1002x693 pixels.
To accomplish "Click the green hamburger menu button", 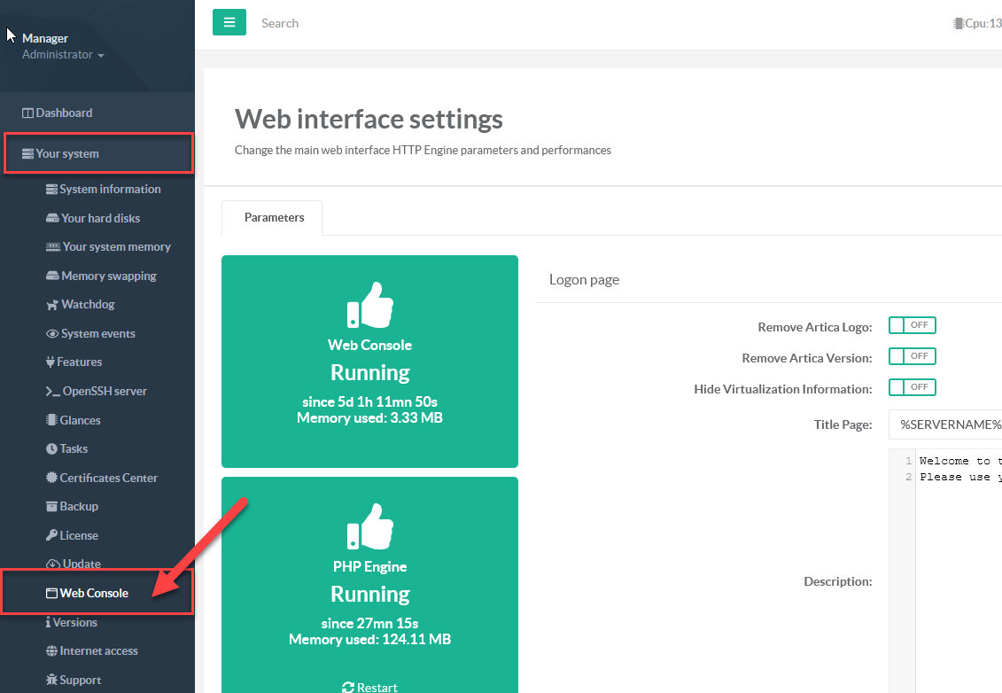I will click(x=229, y=22).
